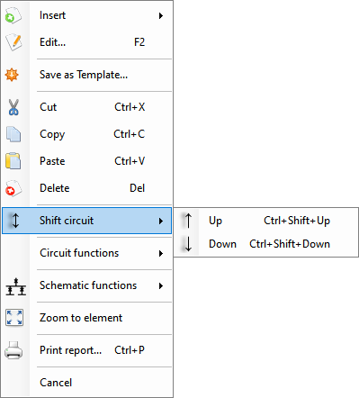The image size is (359, 398).
Task: Click the Delete icon with red cross
Action: tap(13, 188)
